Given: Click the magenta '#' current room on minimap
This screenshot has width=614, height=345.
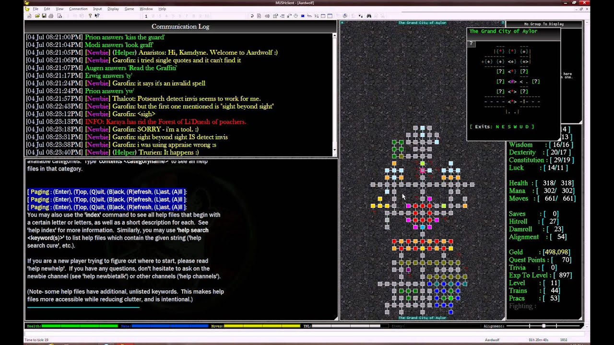Looking at the screenshot, I should [x=512, y=81].
